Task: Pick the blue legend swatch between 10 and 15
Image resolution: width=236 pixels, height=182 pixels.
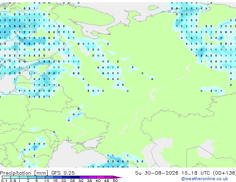Action: pos(50,177)
